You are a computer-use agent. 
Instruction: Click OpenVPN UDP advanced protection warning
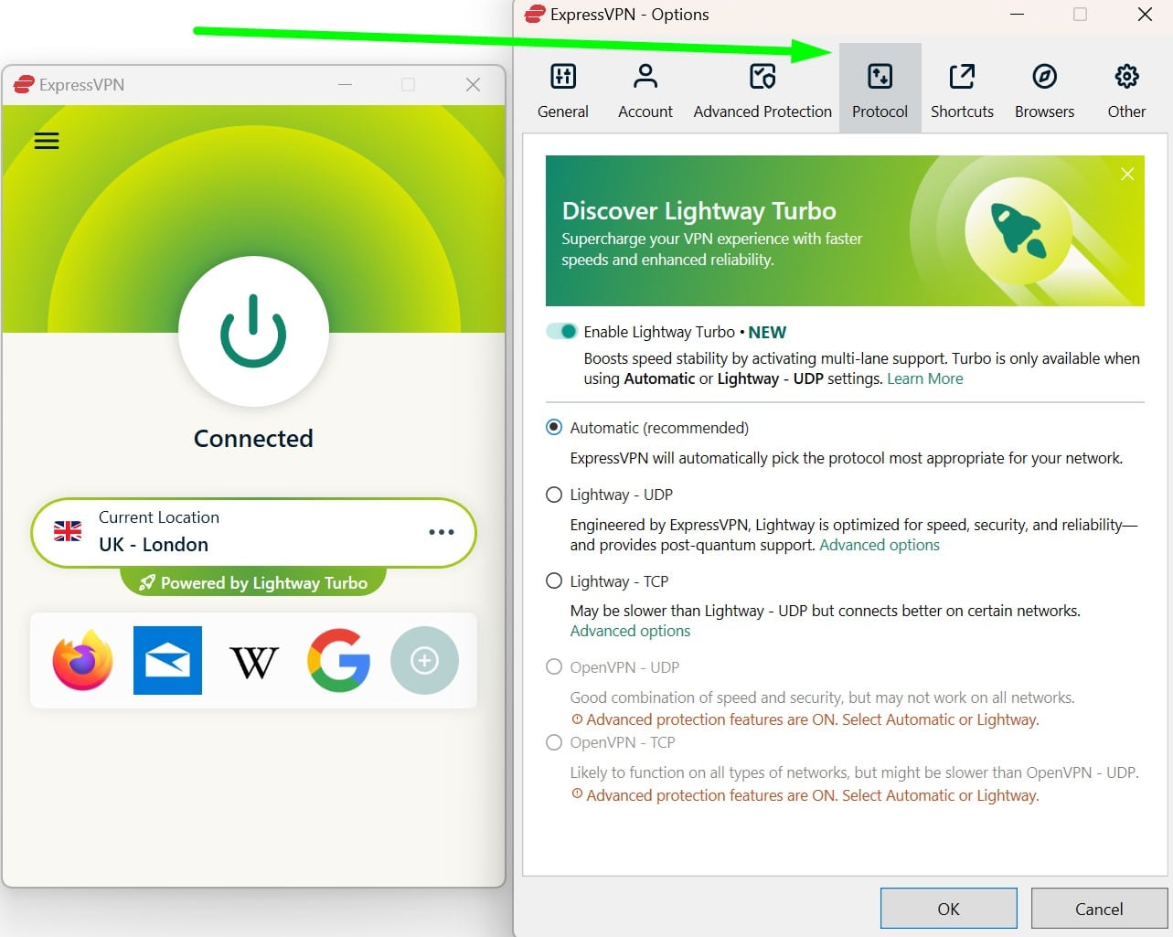tap(805, 719)
